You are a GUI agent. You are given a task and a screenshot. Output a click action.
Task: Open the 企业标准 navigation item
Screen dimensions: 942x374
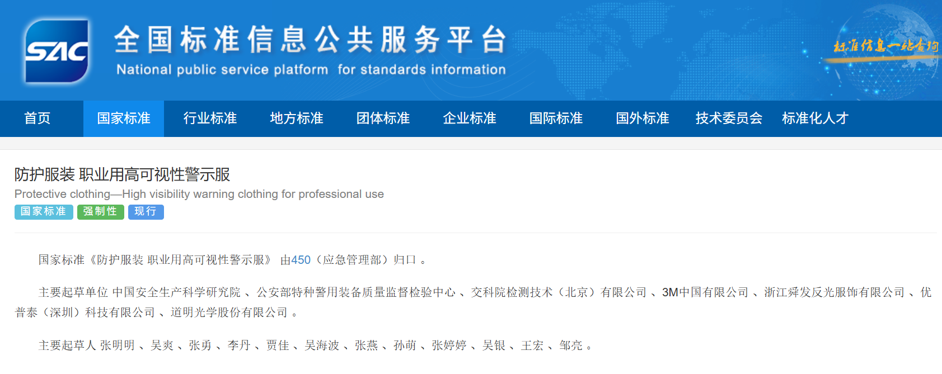(x=470, y=119)
